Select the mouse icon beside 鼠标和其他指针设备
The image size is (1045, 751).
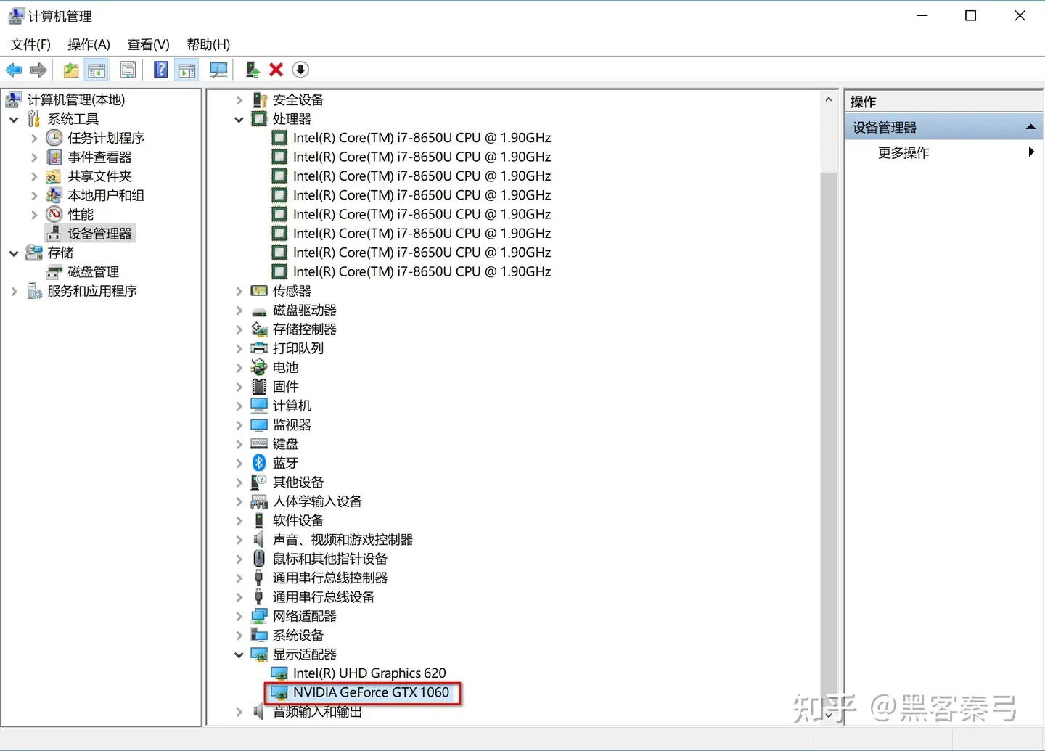[259, 559]
